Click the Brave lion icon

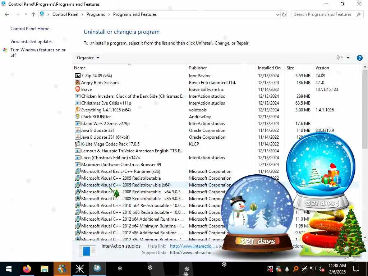pos(78,89)
